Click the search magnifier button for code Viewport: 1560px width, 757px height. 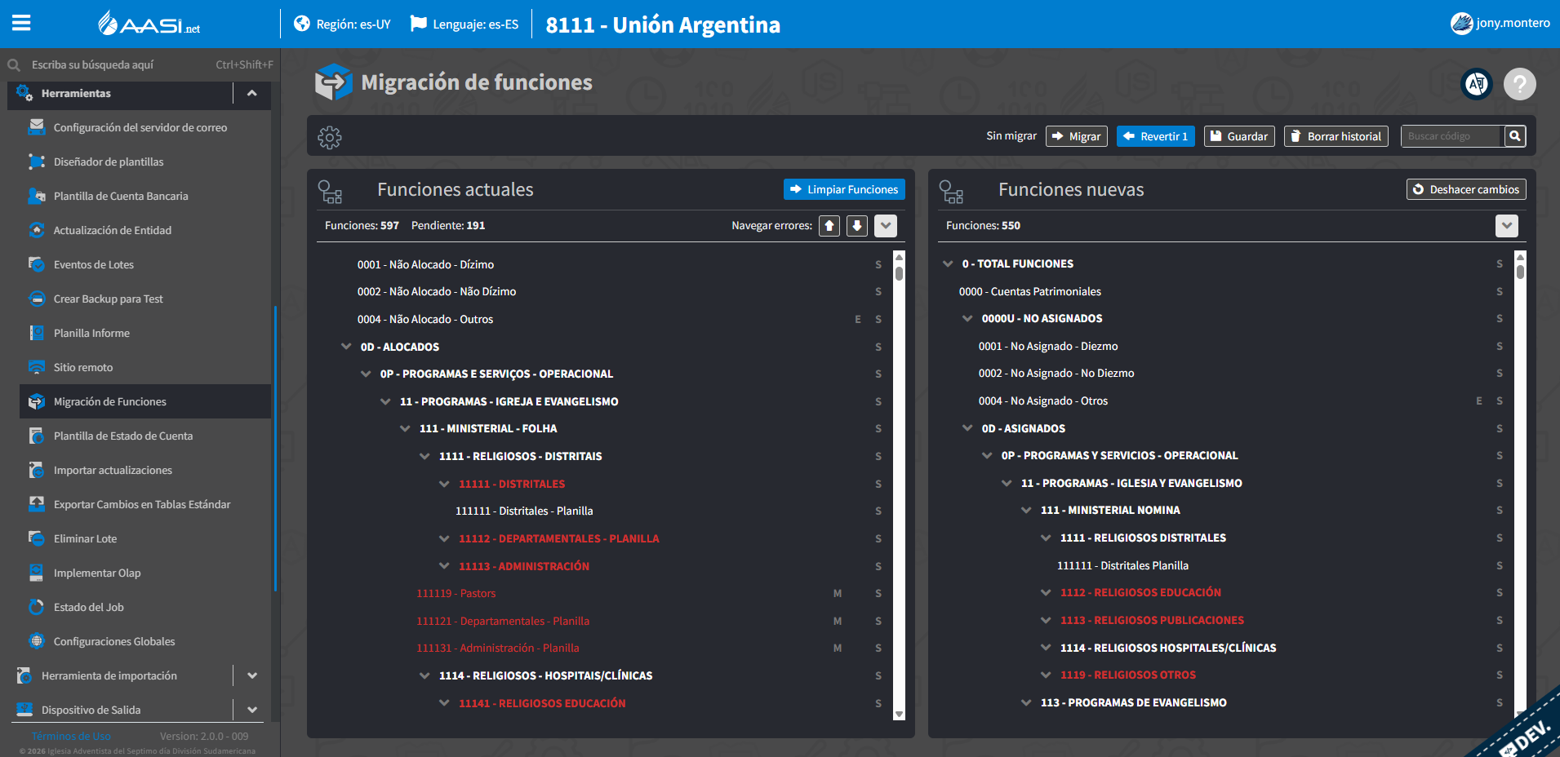tap(1515, 136)
